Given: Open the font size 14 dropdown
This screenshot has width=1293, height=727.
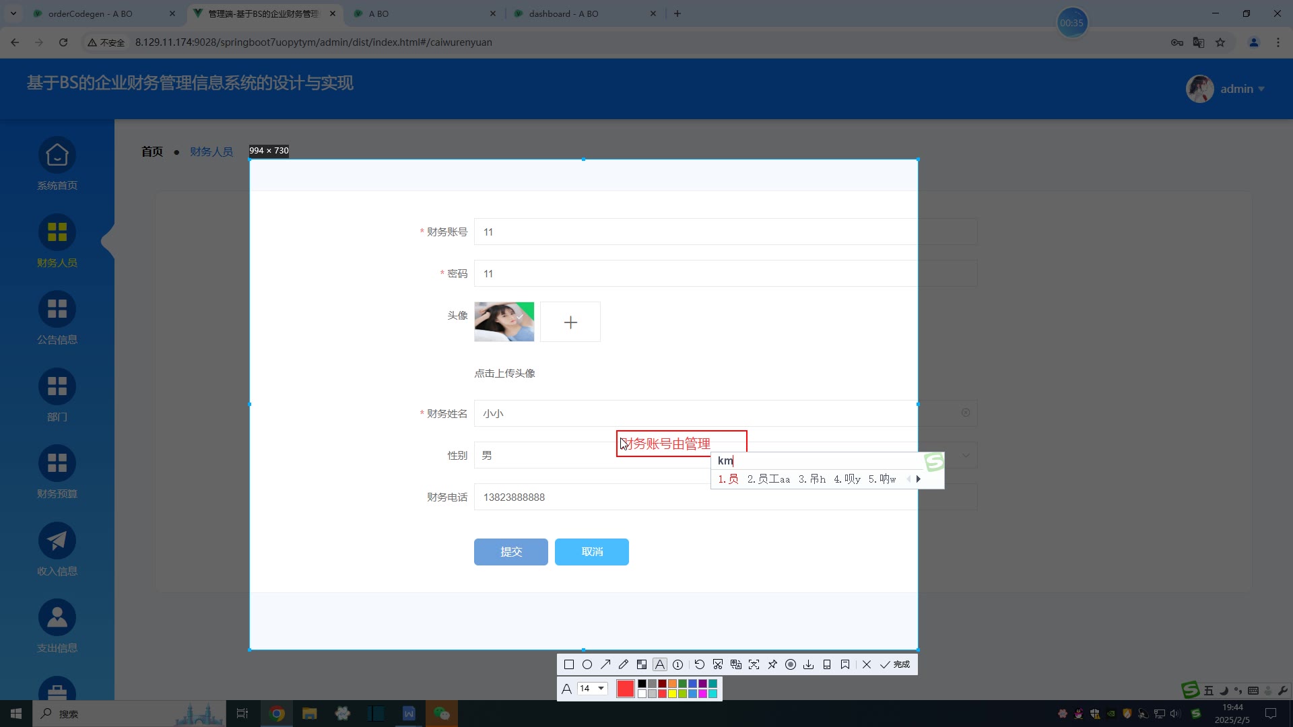Looking at the screenshot, I should coord(593,689).
